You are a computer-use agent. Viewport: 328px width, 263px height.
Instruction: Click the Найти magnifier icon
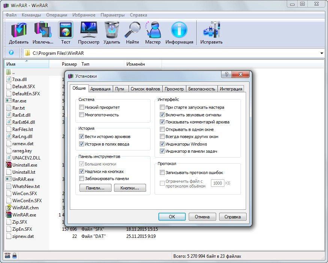point(132,30)
